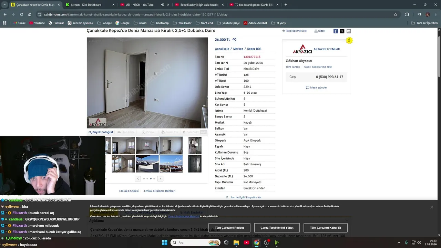This screenshot has height=248, width=441.
Task: Open the Tüm Yer İşaretleri bookmarks folder
Action: [x=424, y=23]
